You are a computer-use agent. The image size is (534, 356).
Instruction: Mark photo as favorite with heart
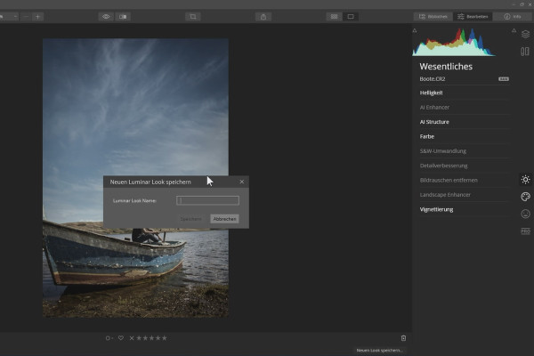(121, 338)
